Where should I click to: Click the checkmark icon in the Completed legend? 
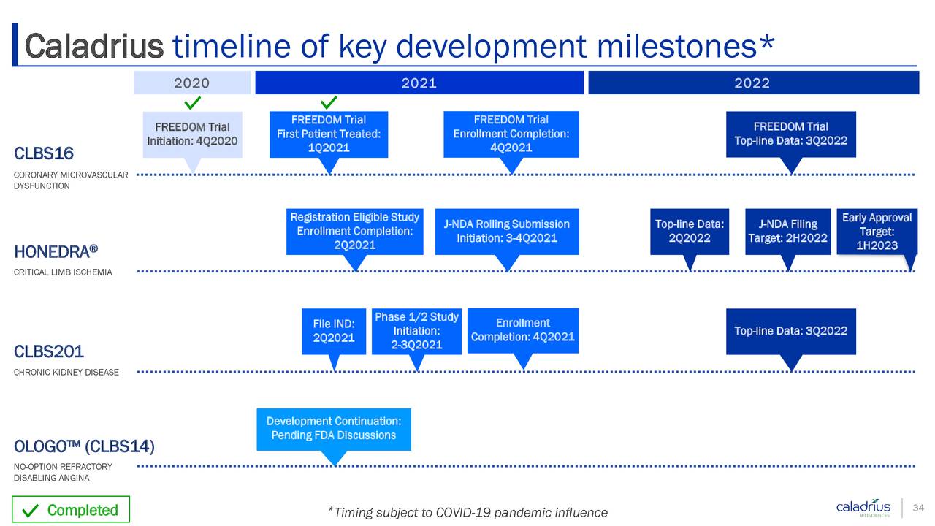coord(29,511)
